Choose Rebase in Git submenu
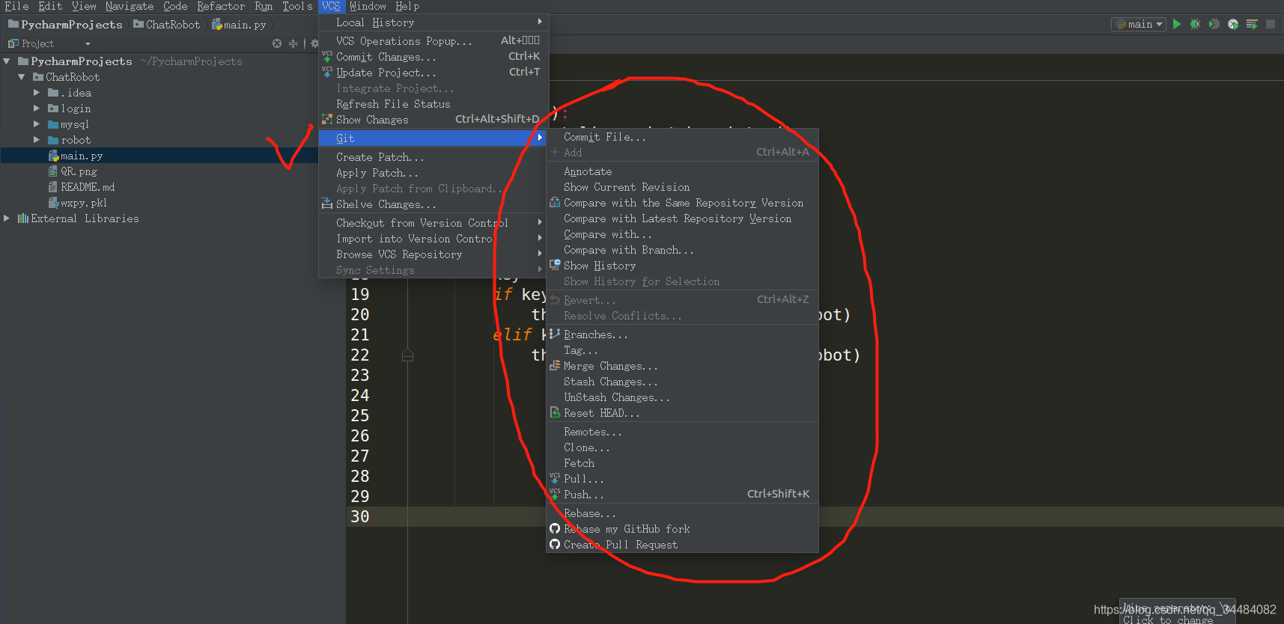 (x=682, y=513)
